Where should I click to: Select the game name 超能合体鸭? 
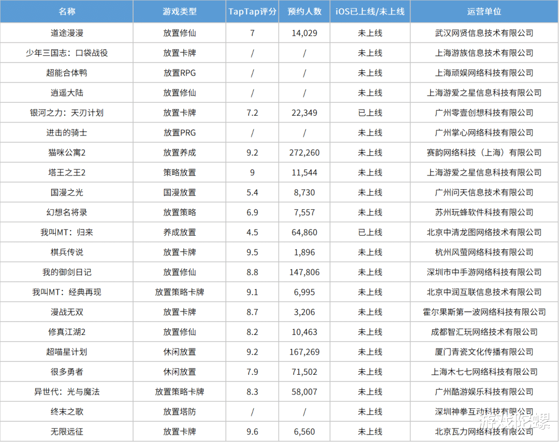point(67,73)
